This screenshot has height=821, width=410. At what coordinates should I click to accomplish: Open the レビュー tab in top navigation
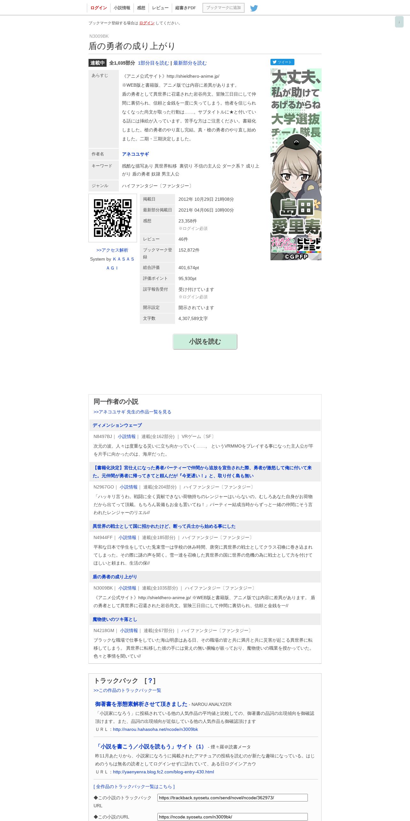(160, 8)
